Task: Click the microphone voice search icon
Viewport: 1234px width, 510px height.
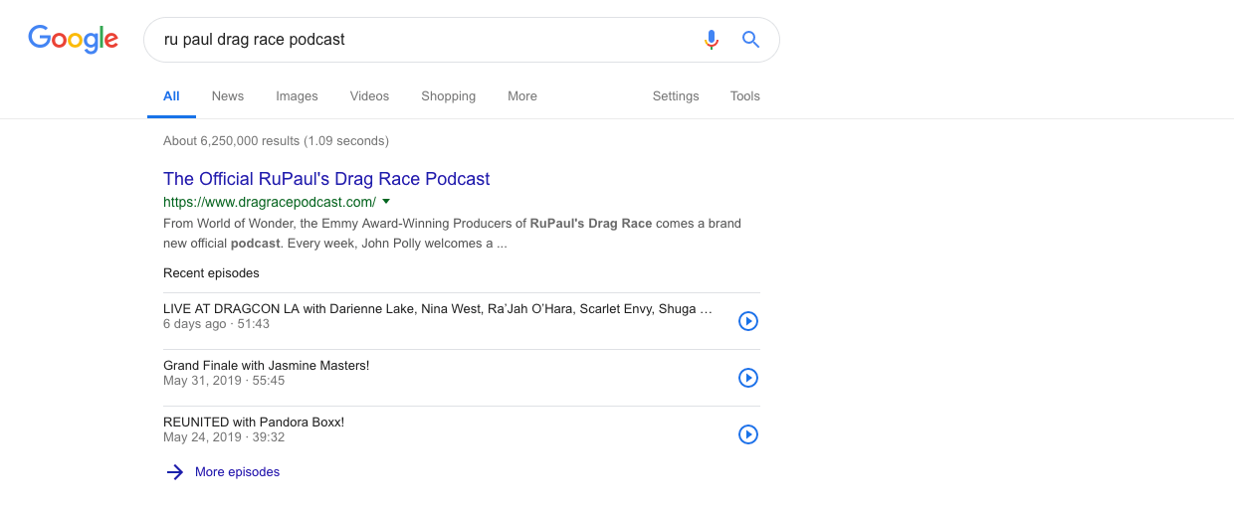Action: coord(711,40)
